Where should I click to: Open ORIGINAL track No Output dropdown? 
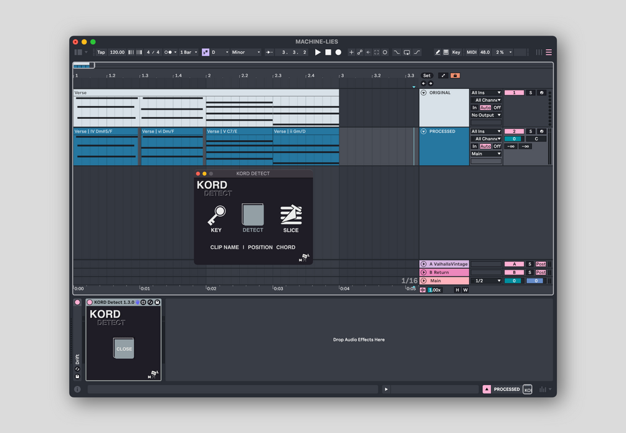486,115
